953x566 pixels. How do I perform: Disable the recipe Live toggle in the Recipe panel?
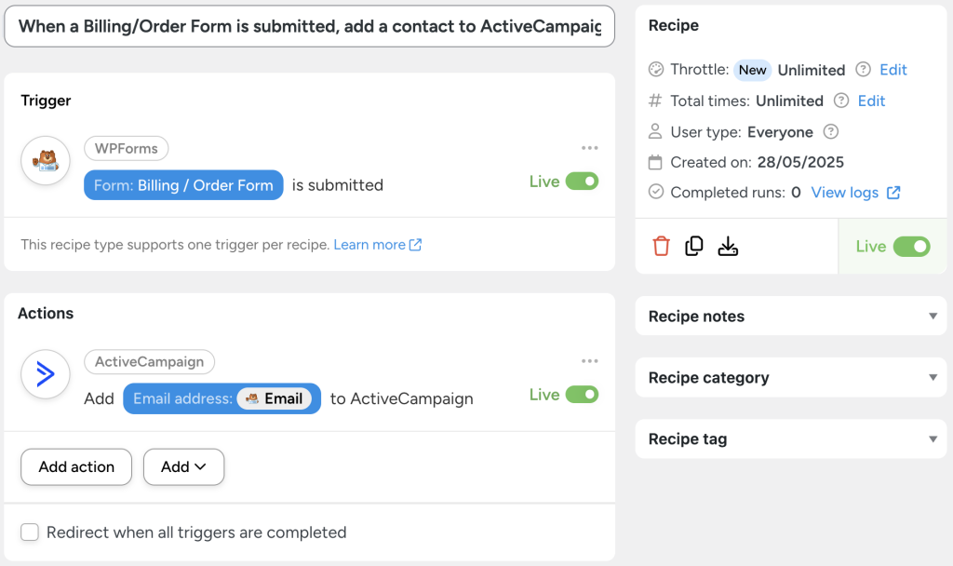click(911, 246)
